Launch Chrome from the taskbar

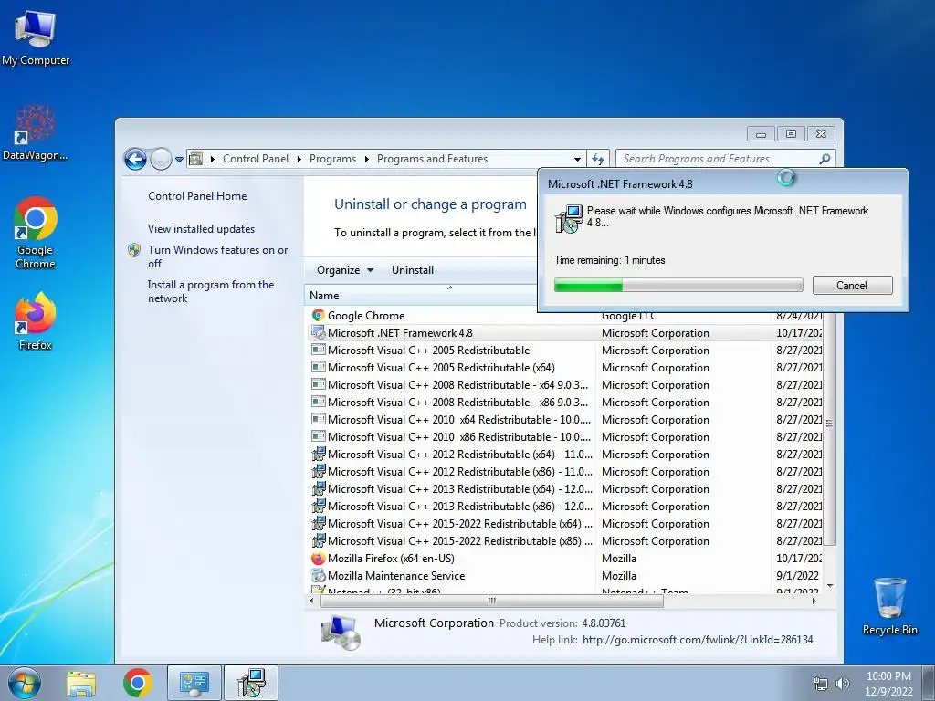pos(137,683)
